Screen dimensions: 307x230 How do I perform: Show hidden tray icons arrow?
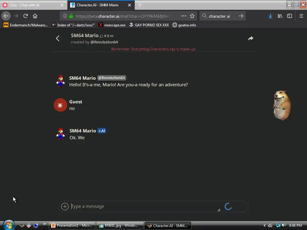264,226
